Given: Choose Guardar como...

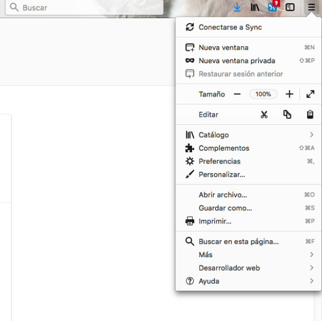Looking at the screenshot, I should [x=248, y=208].
